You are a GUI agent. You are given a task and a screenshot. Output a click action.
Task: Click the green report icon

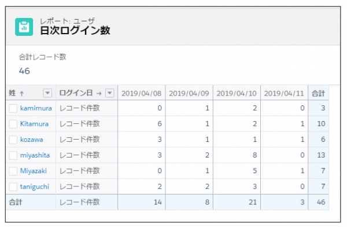[24, 27]
